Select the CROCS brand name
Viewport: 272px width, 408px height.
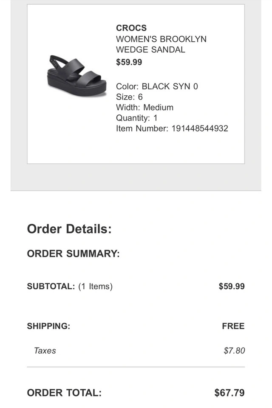(x=131, y=28)
